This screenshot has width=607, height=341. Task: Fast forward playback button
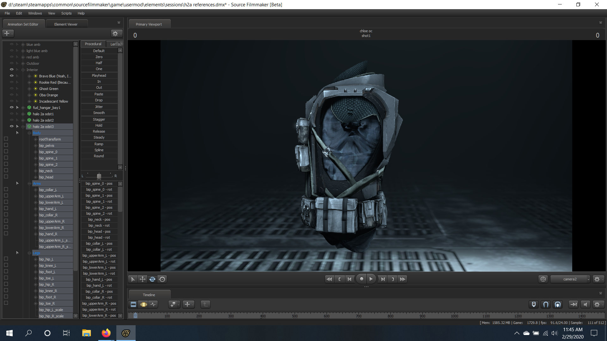pos(402,279)
